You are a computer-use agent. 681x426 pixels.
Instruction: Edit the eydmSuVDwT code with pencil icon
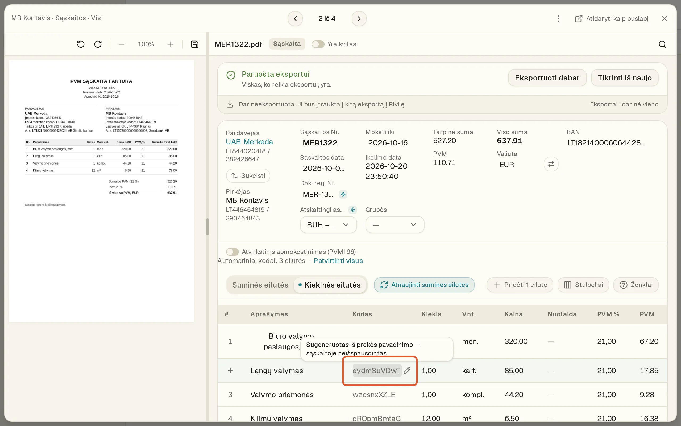[407, 371]
